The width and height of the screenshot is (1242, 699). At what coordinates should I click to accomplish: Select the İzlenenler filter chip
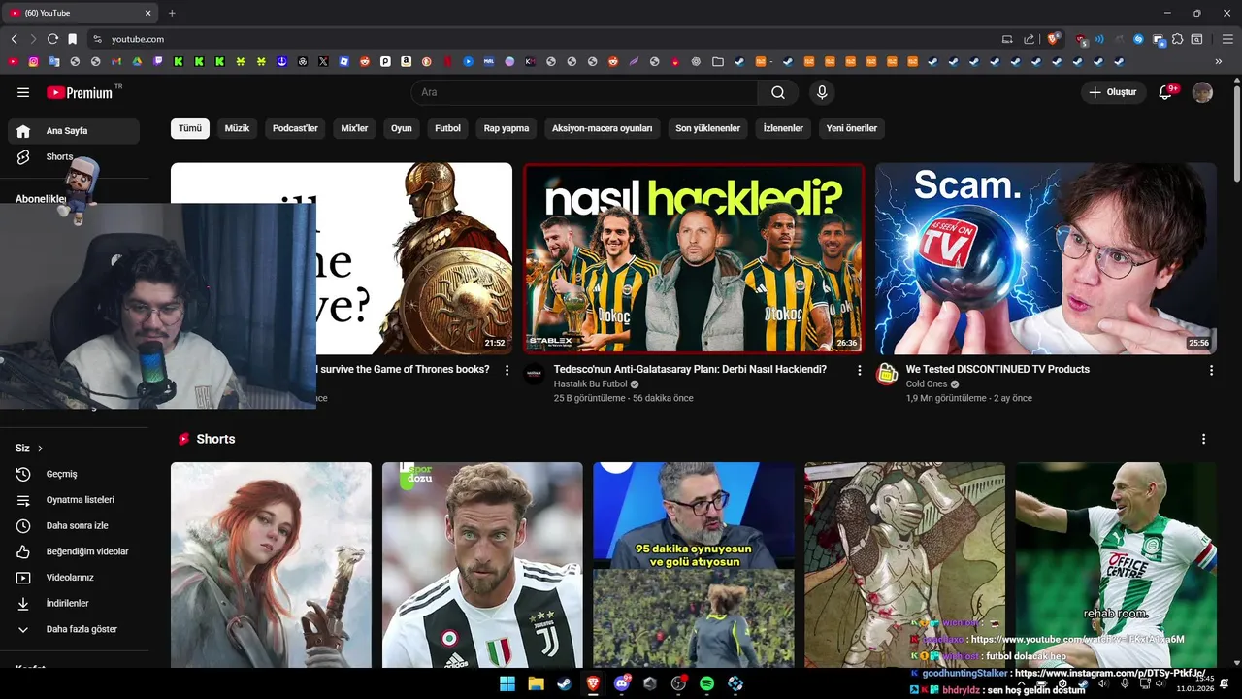[783, 128]
